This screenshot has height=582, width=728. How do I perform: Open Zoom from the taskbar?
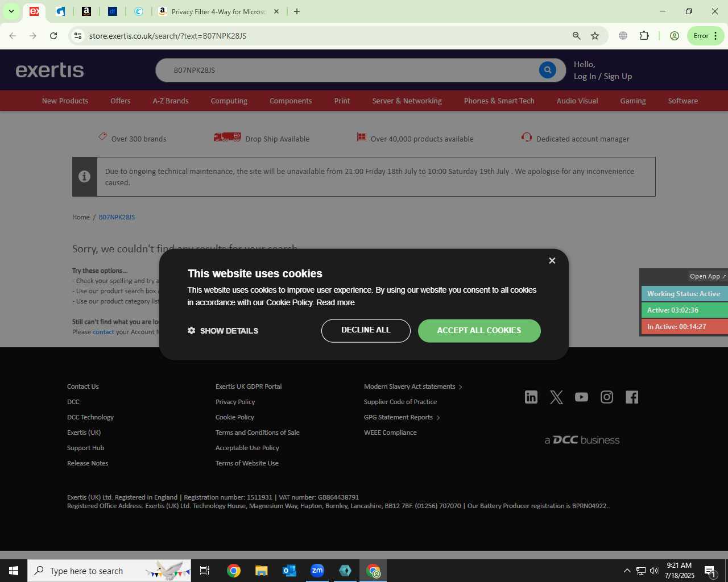tap(317, 571)
